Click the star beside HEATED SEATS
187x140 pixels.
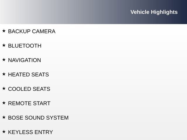click(4, 74)
